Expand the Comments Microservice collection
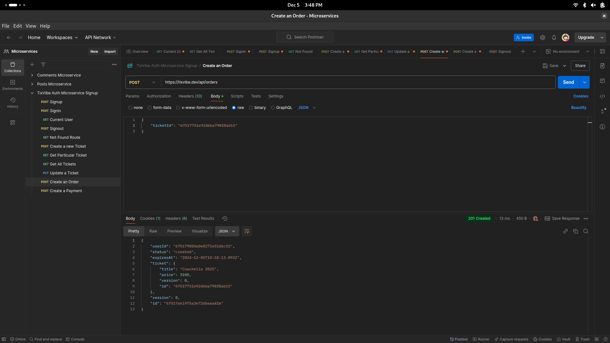This screenshot has height=343, width=610. 32,75
